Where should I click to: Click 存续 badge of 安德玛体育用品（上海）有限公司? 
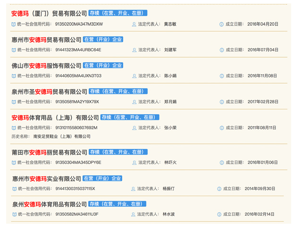pos(130,117)
